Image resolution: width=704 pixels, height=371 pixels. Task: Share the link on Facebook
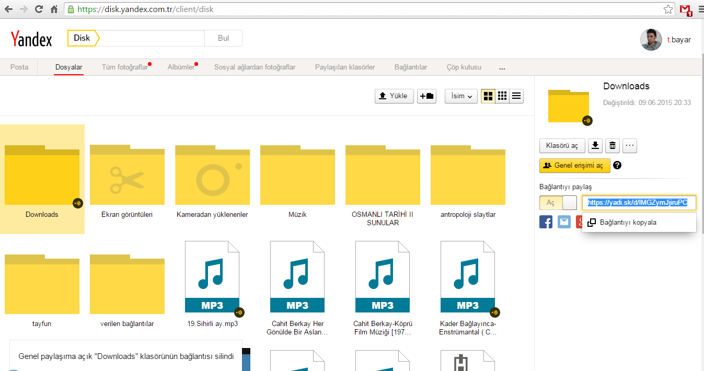pos(546,222)
